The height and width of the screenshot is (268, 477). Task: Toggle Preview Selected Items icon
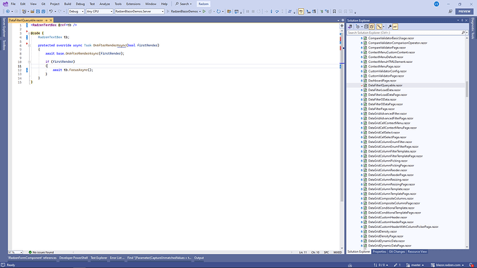click(x=395, y=26)
